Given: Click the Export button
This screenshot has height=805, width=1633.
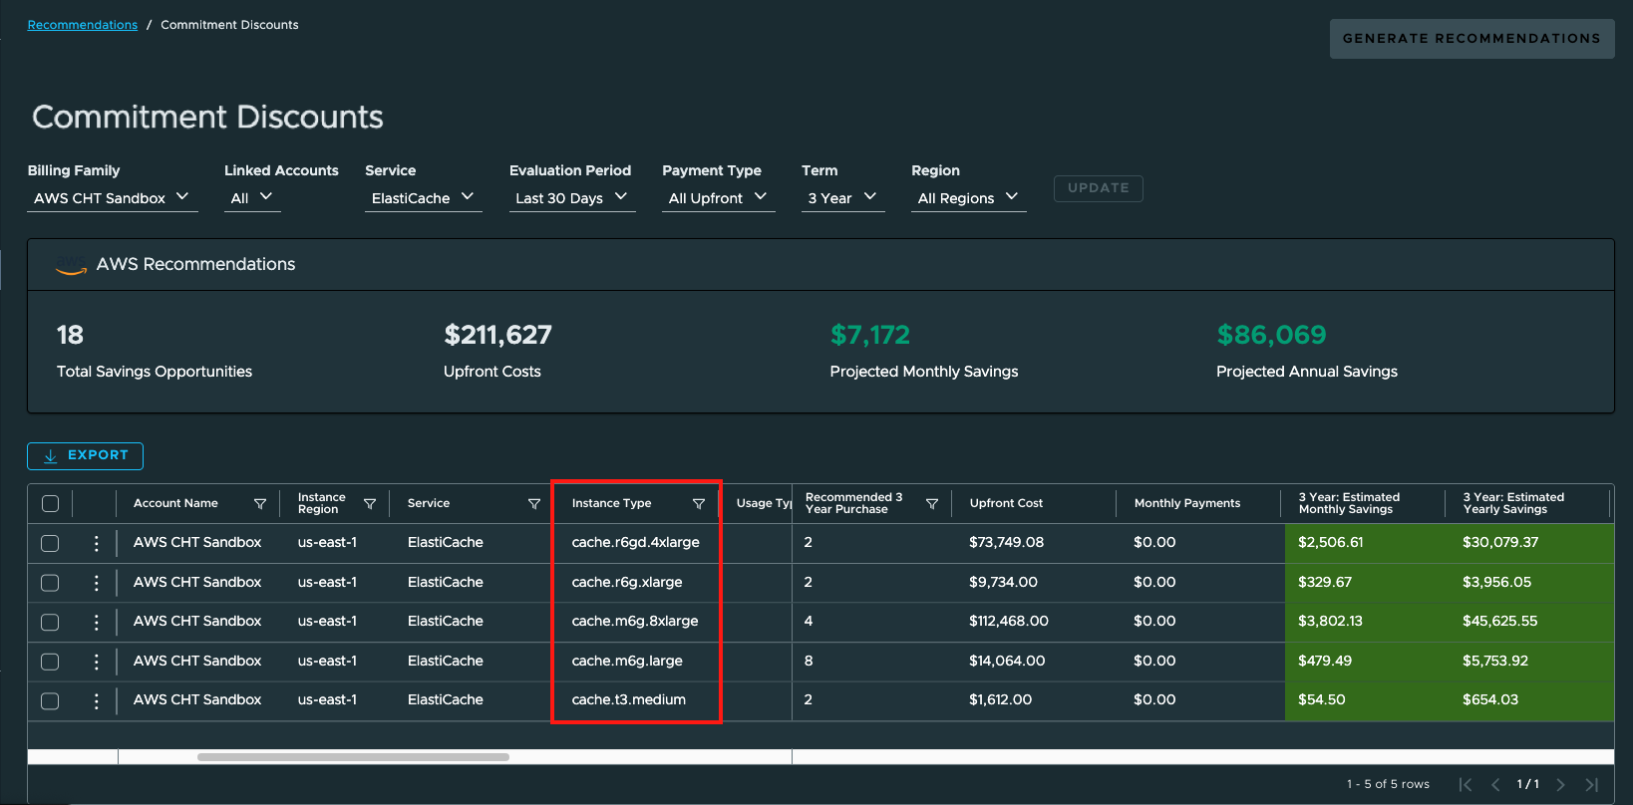Looking at the screenshot, I should pos(85,455).
